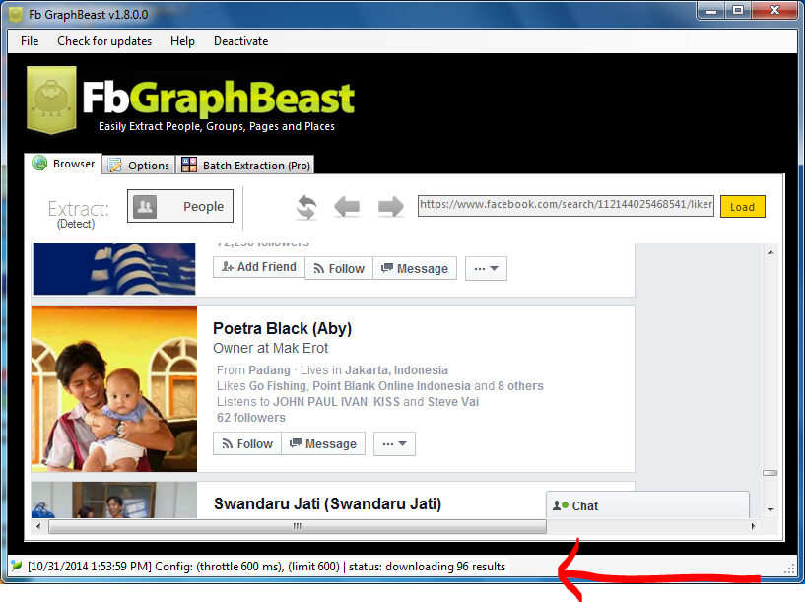The width and height of the screenshot is (805, 602).
Task: Click the green flag status icon
Action: coord(17,566)
